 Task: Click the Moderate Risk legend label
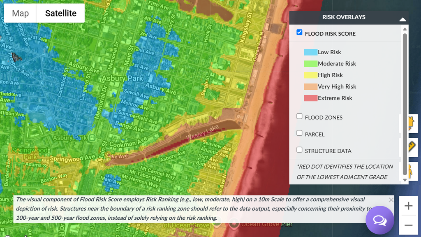click(337, 64)
